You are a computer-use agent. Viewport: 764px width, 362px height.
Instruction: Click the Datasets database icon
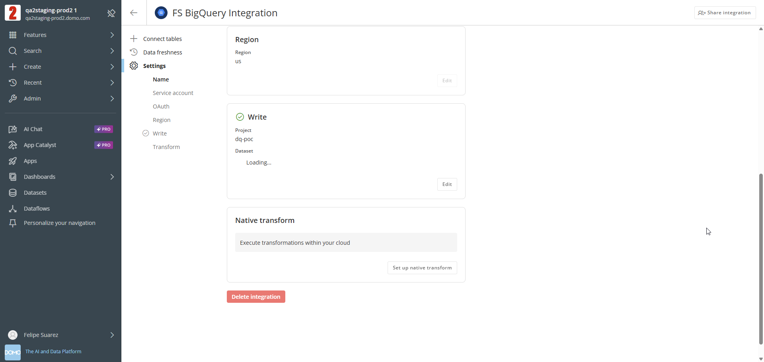(13, 193)
